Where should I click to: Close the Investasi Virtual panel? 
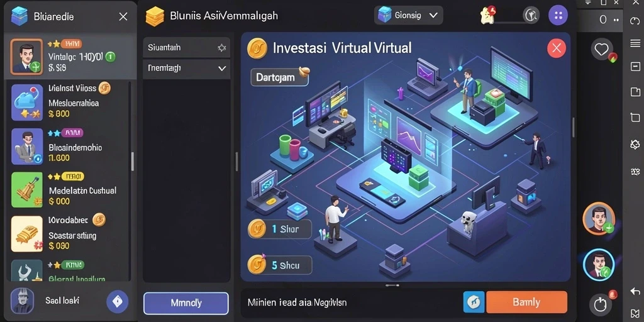click(x=557, y=48)
